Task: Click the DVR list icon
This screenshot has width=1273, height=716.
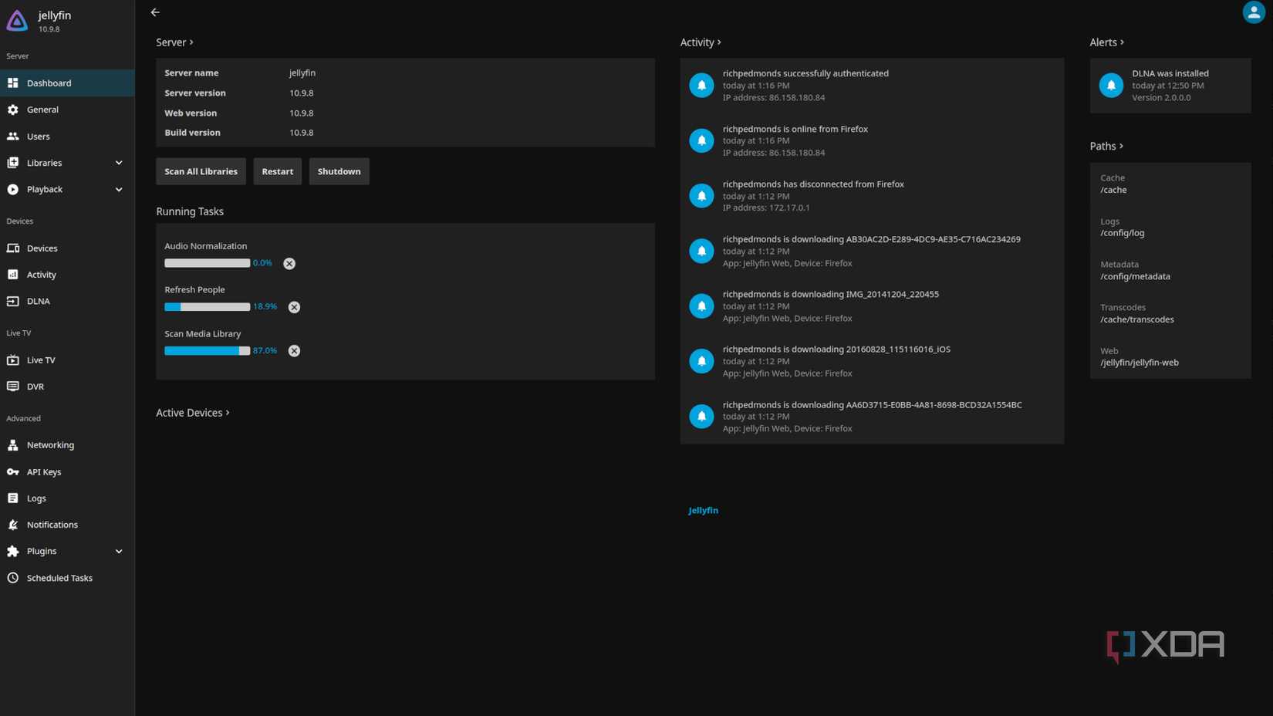Action: click(13, 387)
